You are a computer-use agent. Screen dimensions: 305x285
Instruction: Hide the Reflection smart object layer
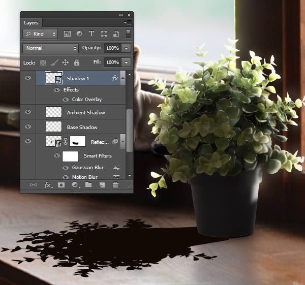[28, 141]
